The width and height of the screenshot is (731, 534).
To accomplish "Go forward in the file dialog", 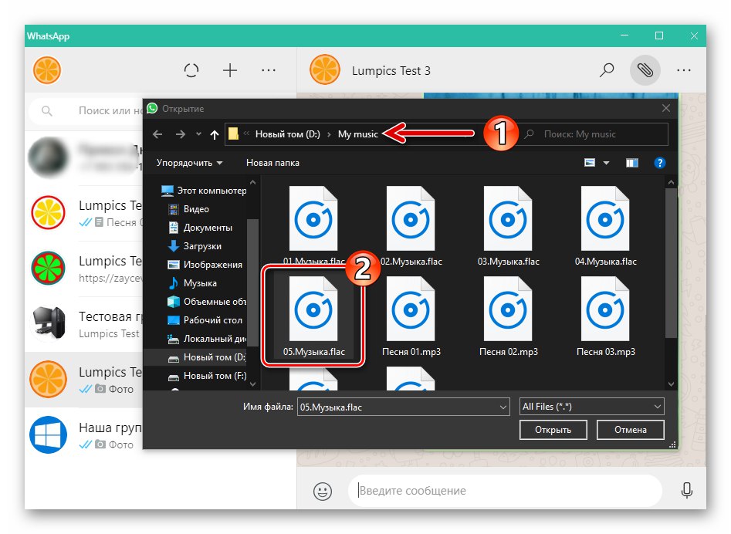I will pos(180,135).
